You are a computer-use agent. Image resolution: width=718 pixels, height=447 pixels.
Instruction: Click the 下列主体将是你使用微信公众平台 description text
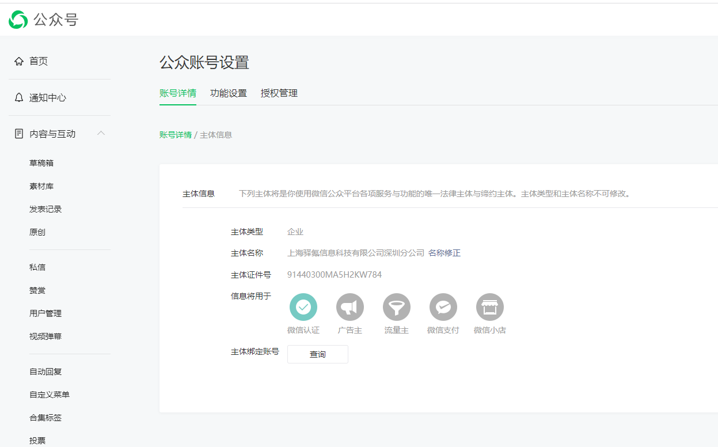tap(435, 194)
